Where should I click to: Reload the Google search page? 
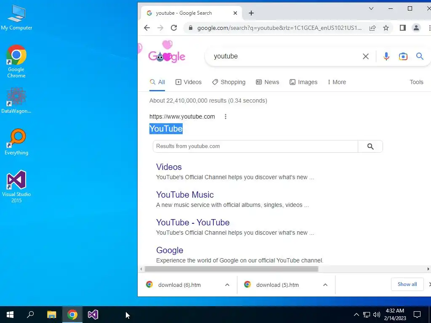pos(174,28)
